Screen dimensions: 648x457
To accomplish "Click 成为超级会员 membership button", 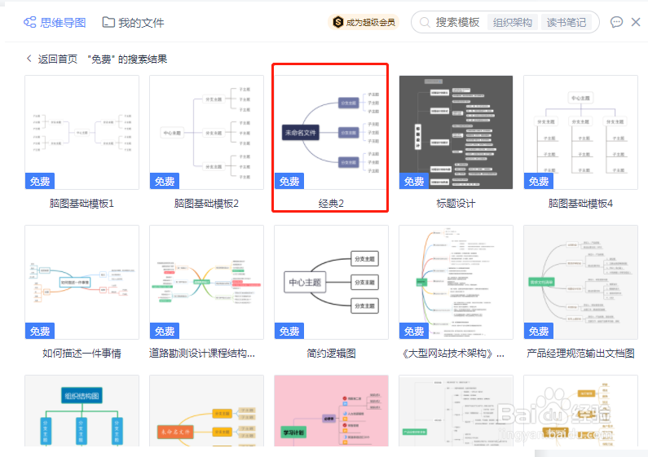I will click(364, 22).
